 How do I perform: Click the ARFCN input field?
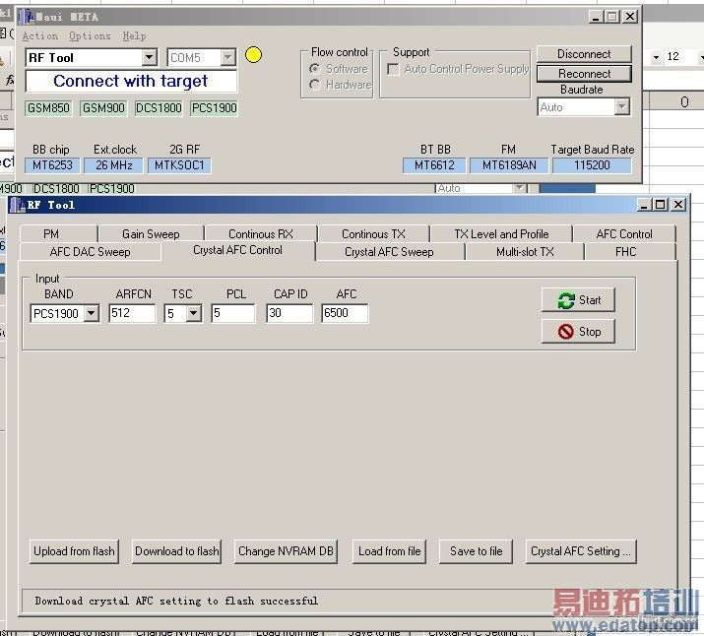(132, 313)
